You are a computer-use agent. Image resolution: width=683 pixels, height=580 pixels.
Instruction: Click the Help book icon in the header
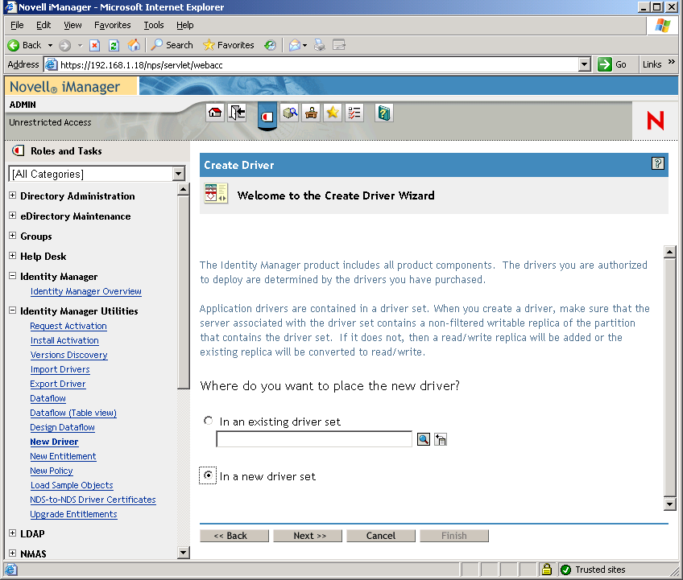(x=383, y=113)
